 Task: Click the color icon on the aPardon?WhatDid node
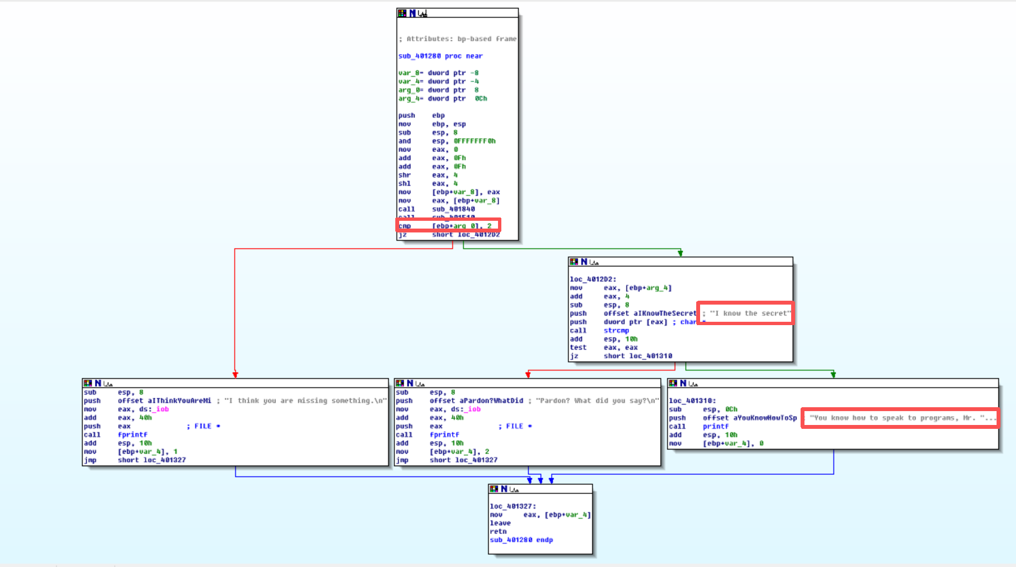[x=400, y=383]
